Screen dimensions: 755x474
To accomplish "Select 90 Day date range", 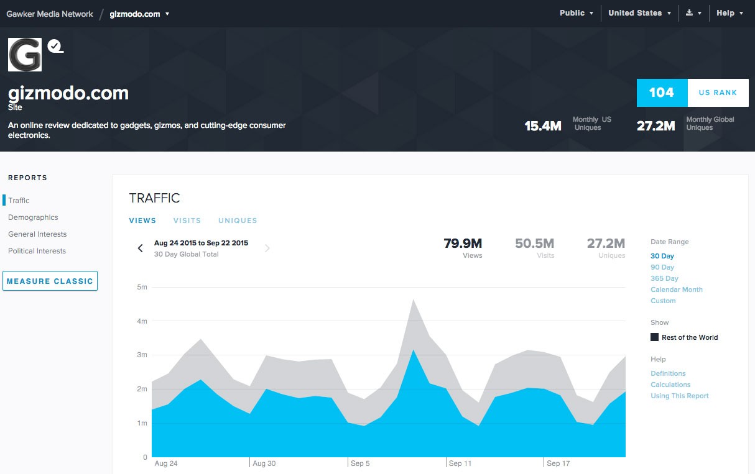I will pos(662,267).
